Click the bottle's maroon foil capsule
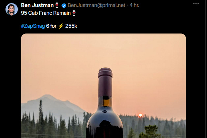 pyautogui.click(x=105, y=82)
